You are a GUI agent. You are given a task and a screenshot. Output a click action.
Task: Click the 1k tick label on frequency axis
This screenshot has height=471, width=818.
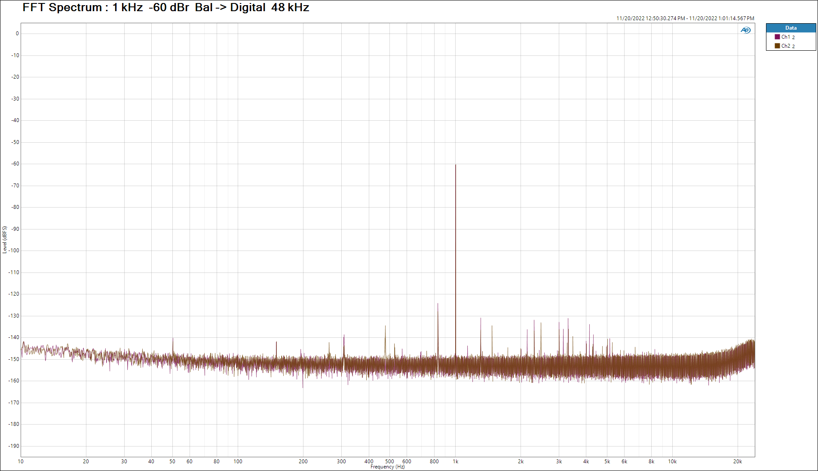point(456,462)
